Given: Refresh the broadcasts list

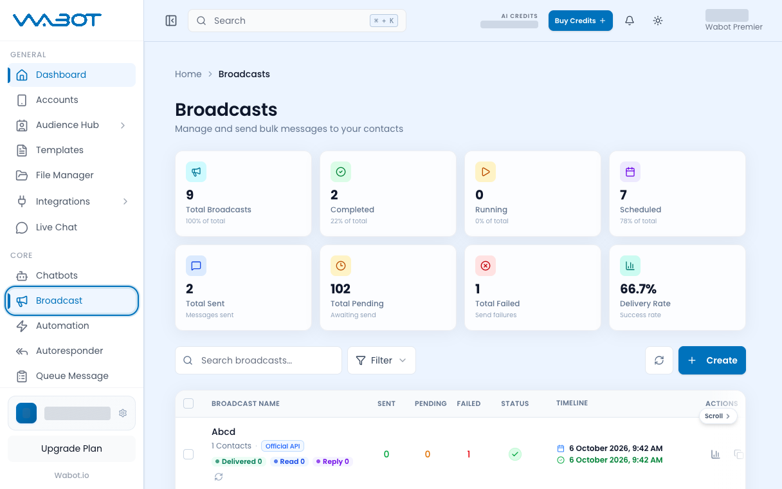Looking at the screenshot, I should click(x=659, y=360).
